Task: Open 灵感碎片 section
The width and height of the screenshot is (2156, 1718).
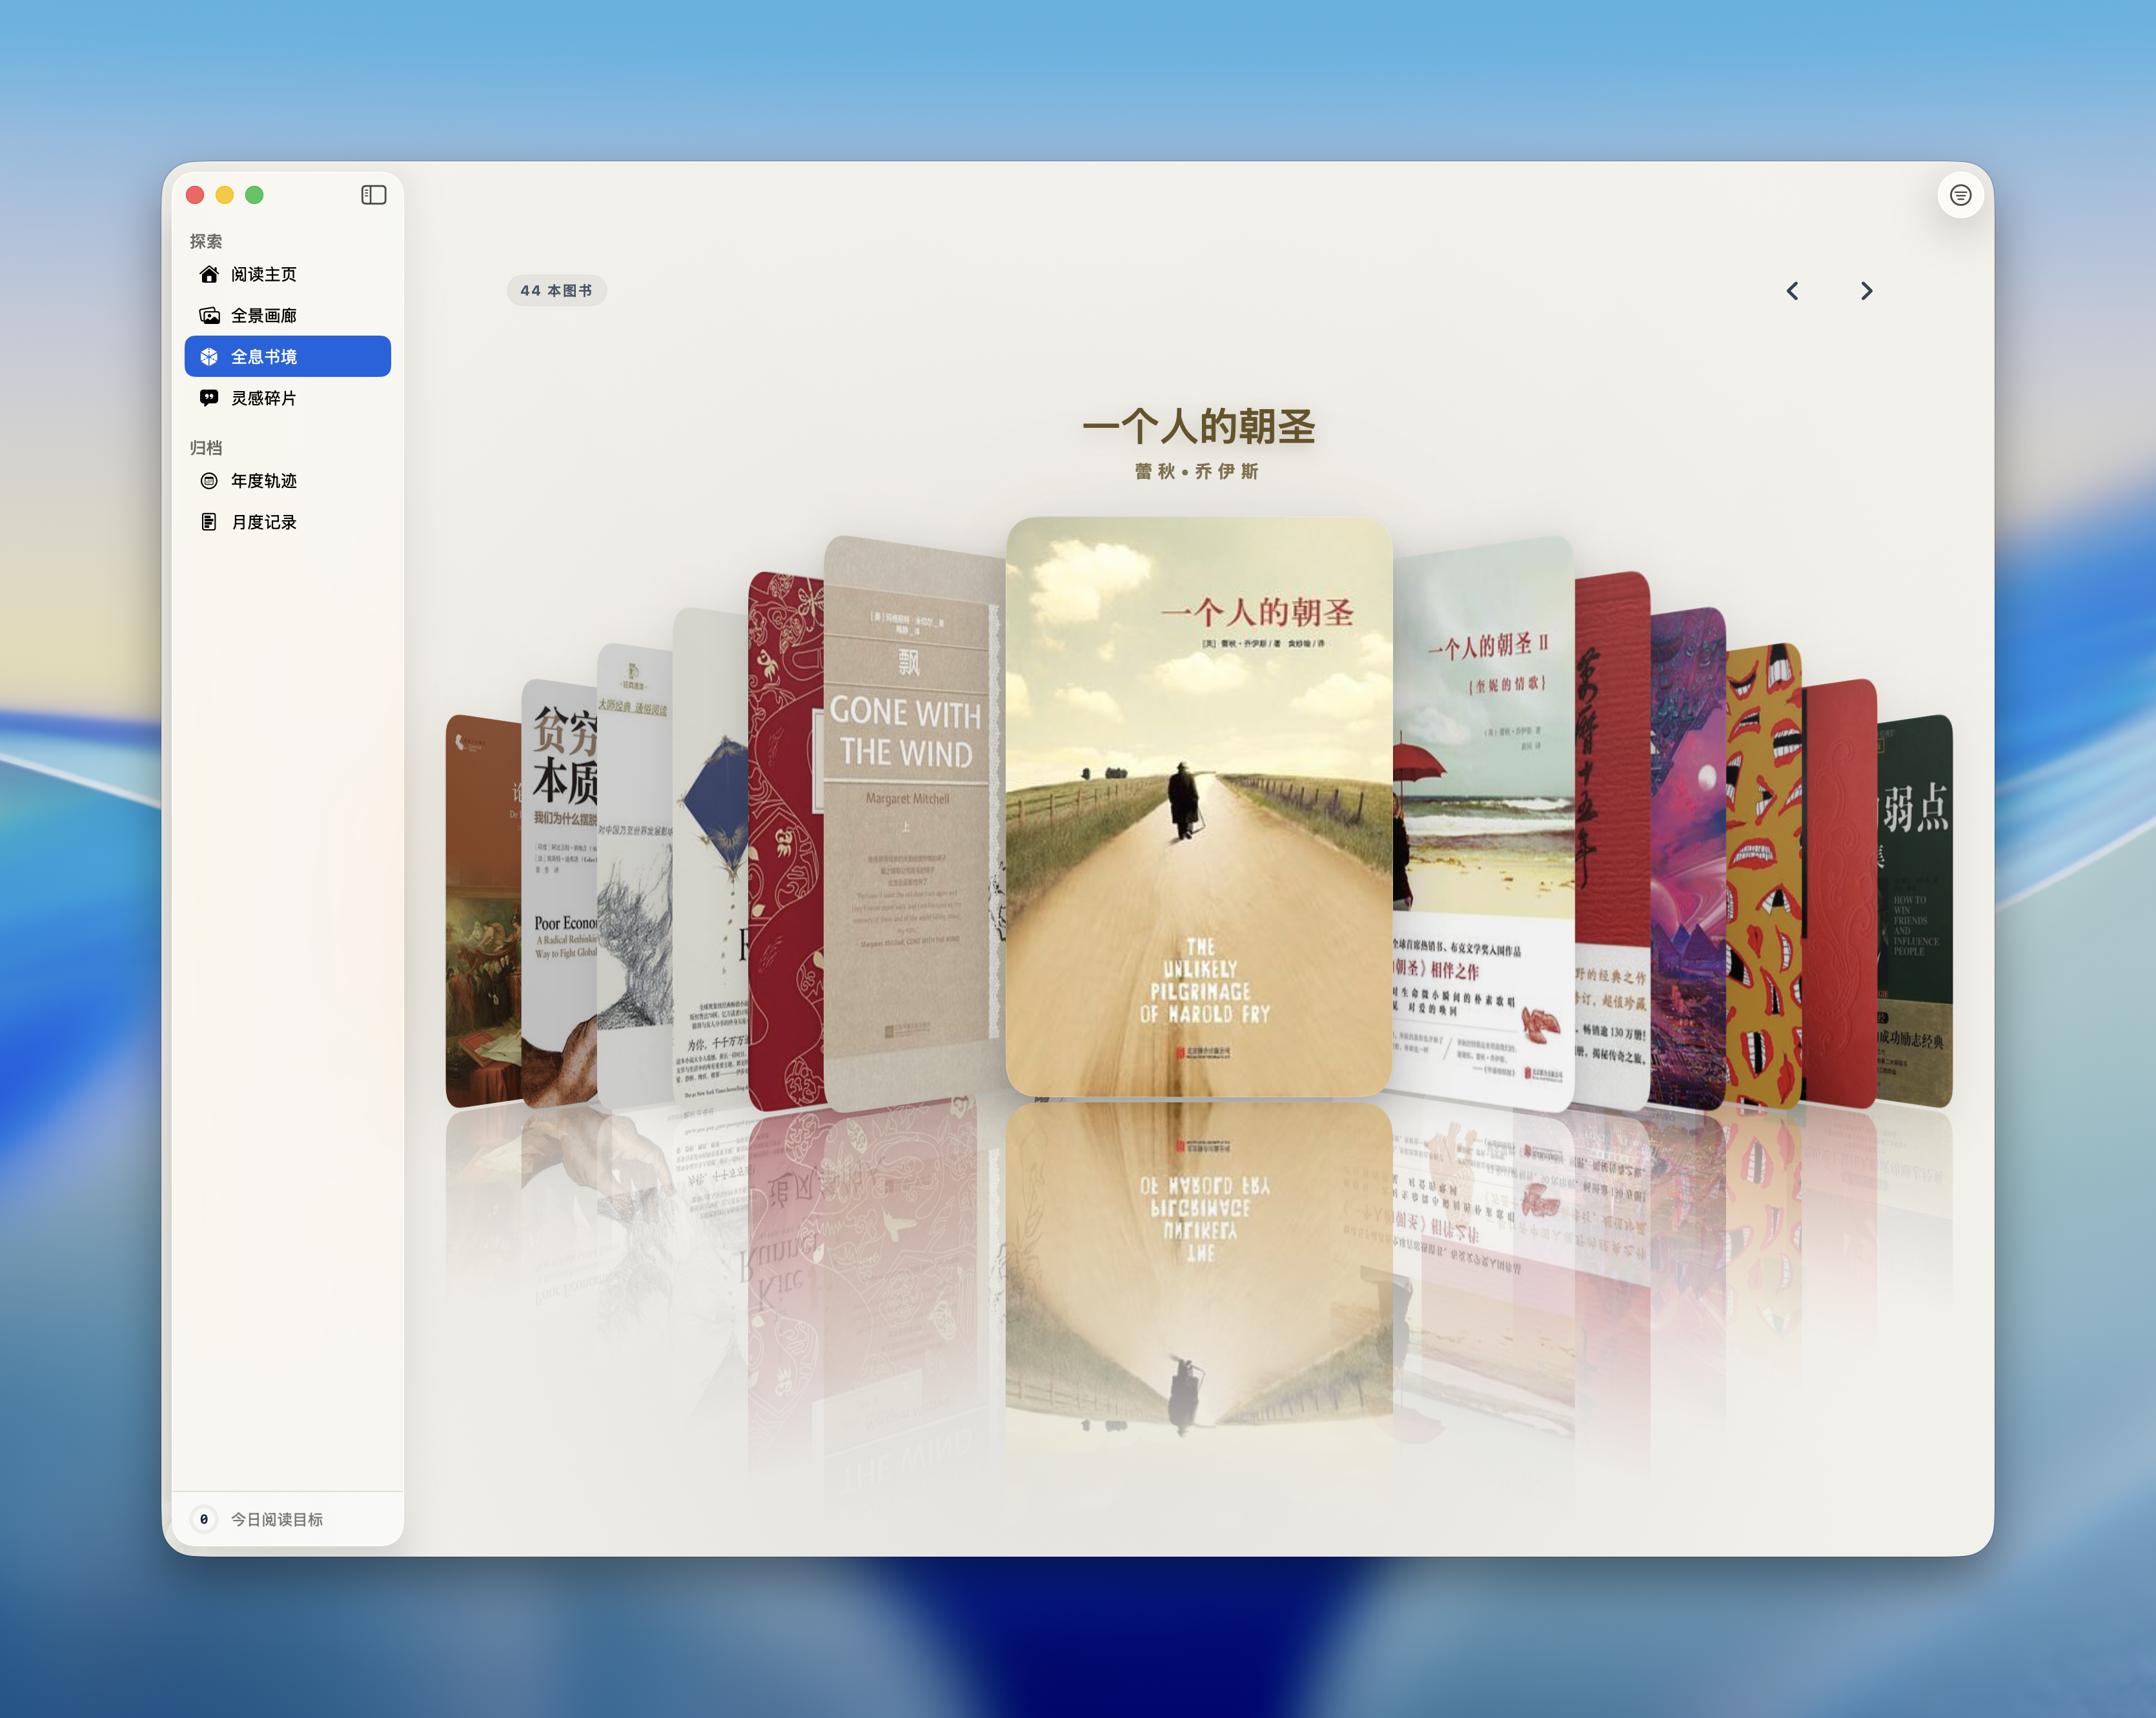Action: coord(288,398)
